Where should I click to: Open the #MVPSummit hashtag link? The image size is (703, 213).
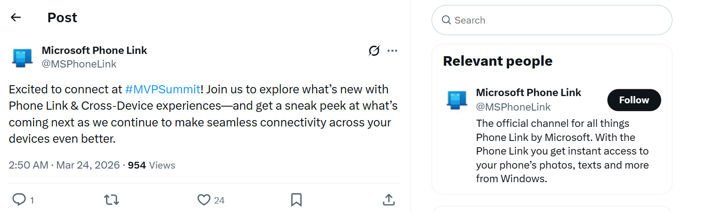click(x=163, y=89)
